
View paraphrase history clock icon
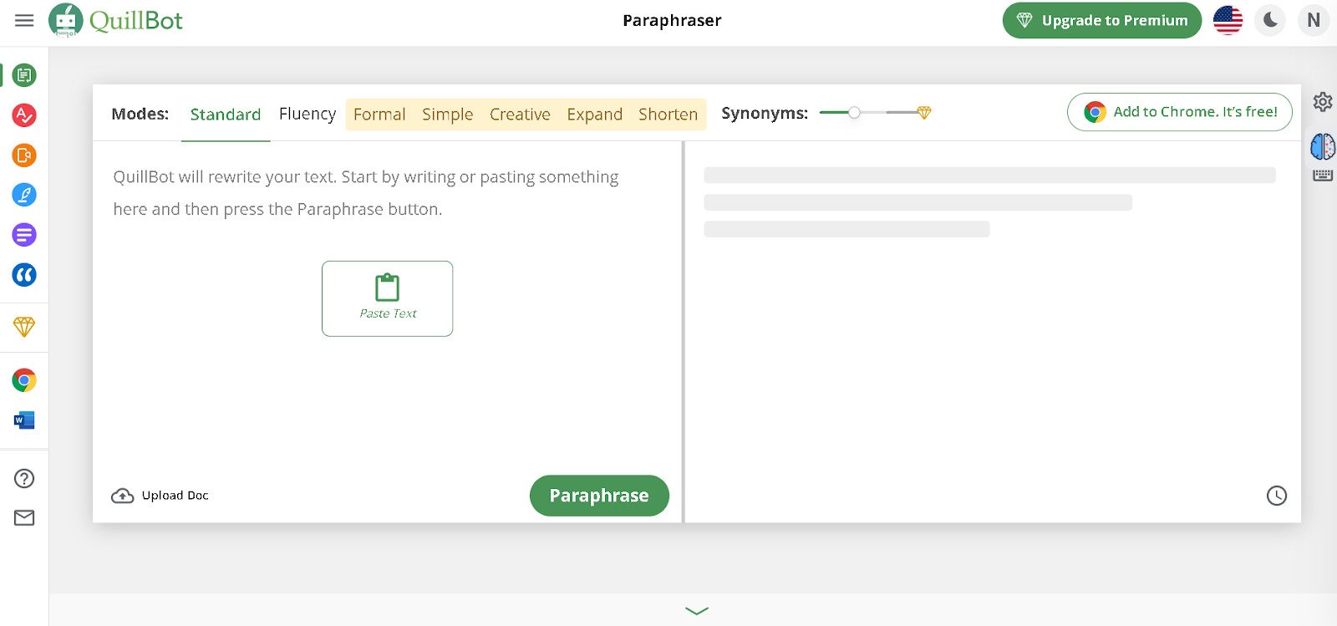coord(1276,496)
